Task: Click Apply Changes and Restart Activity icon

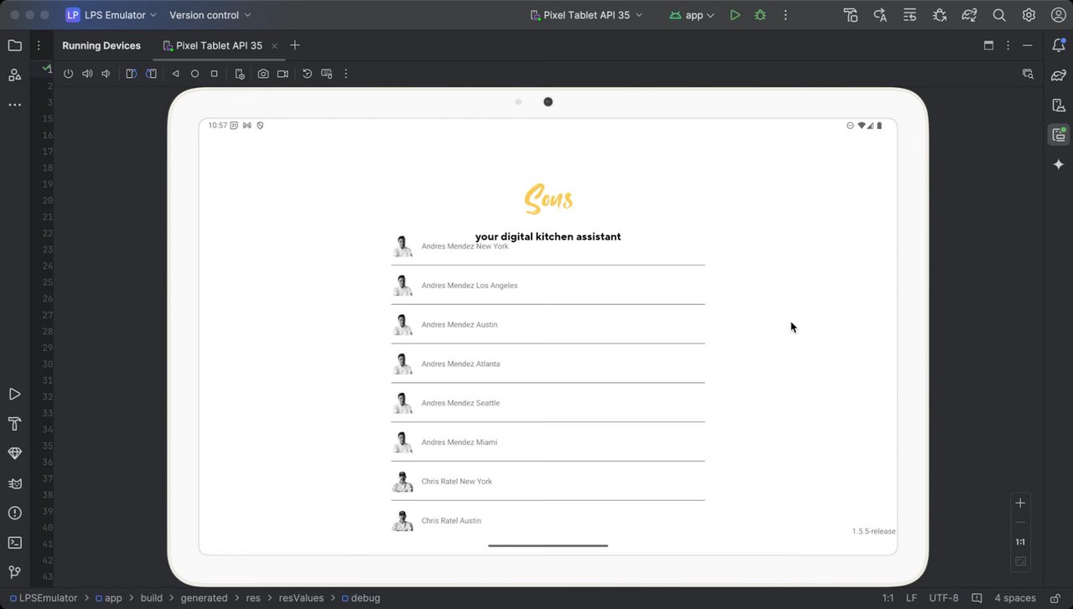Action: click(880, 15)
